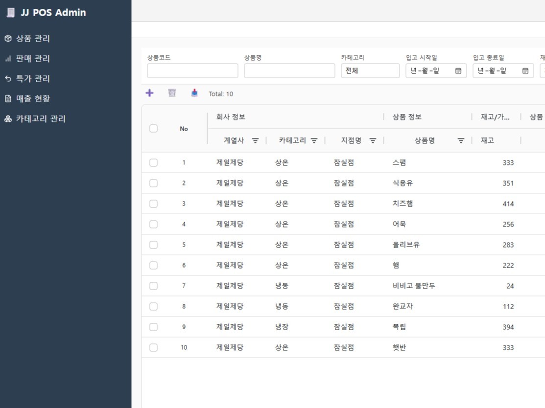Click the trash delete icon in toolbar

coord(171,92)
